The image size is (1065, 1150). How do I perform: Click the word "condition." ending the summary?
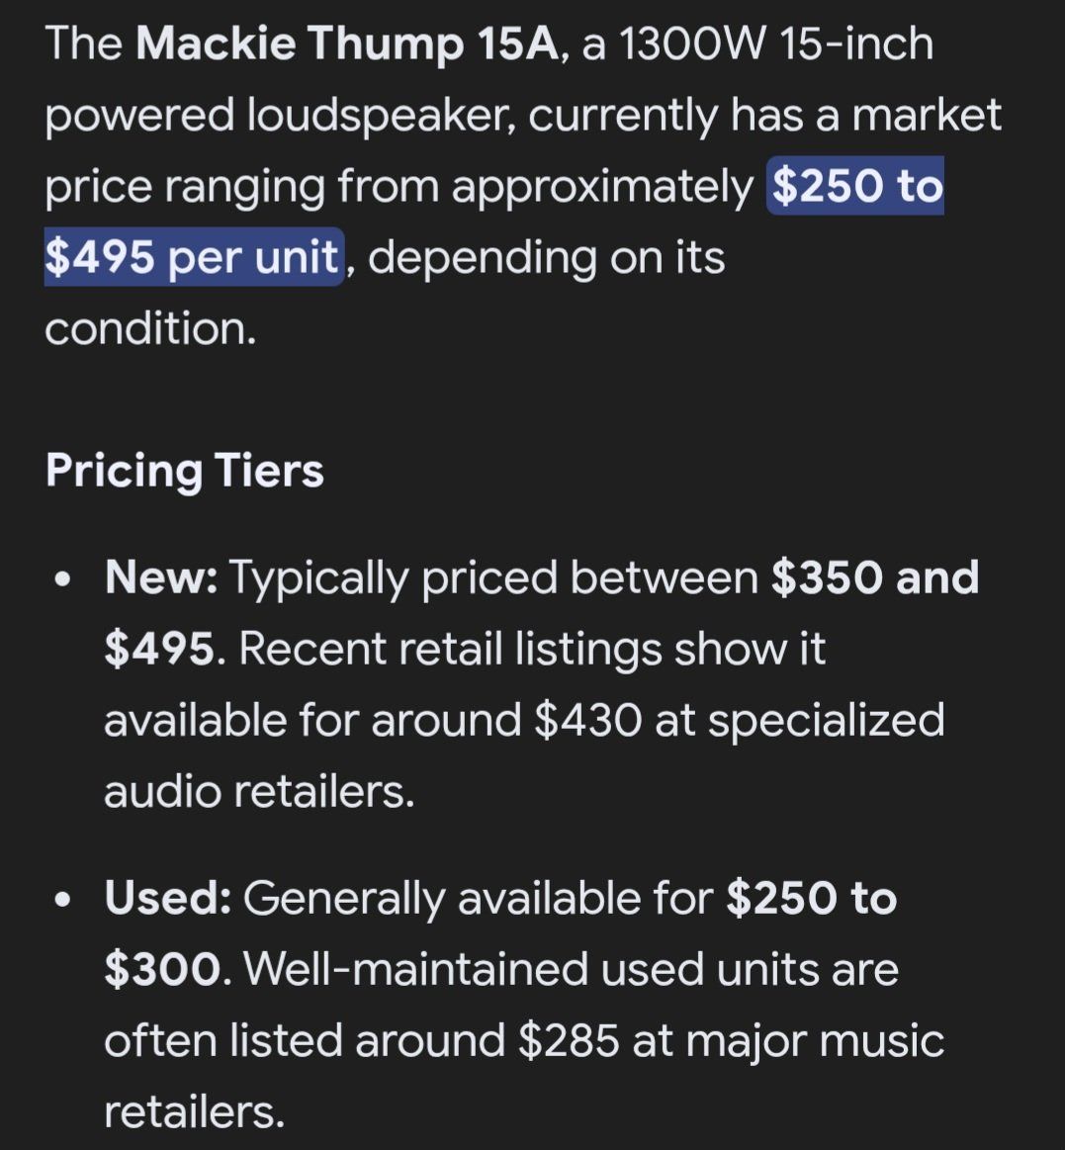(x=150, y=328)
